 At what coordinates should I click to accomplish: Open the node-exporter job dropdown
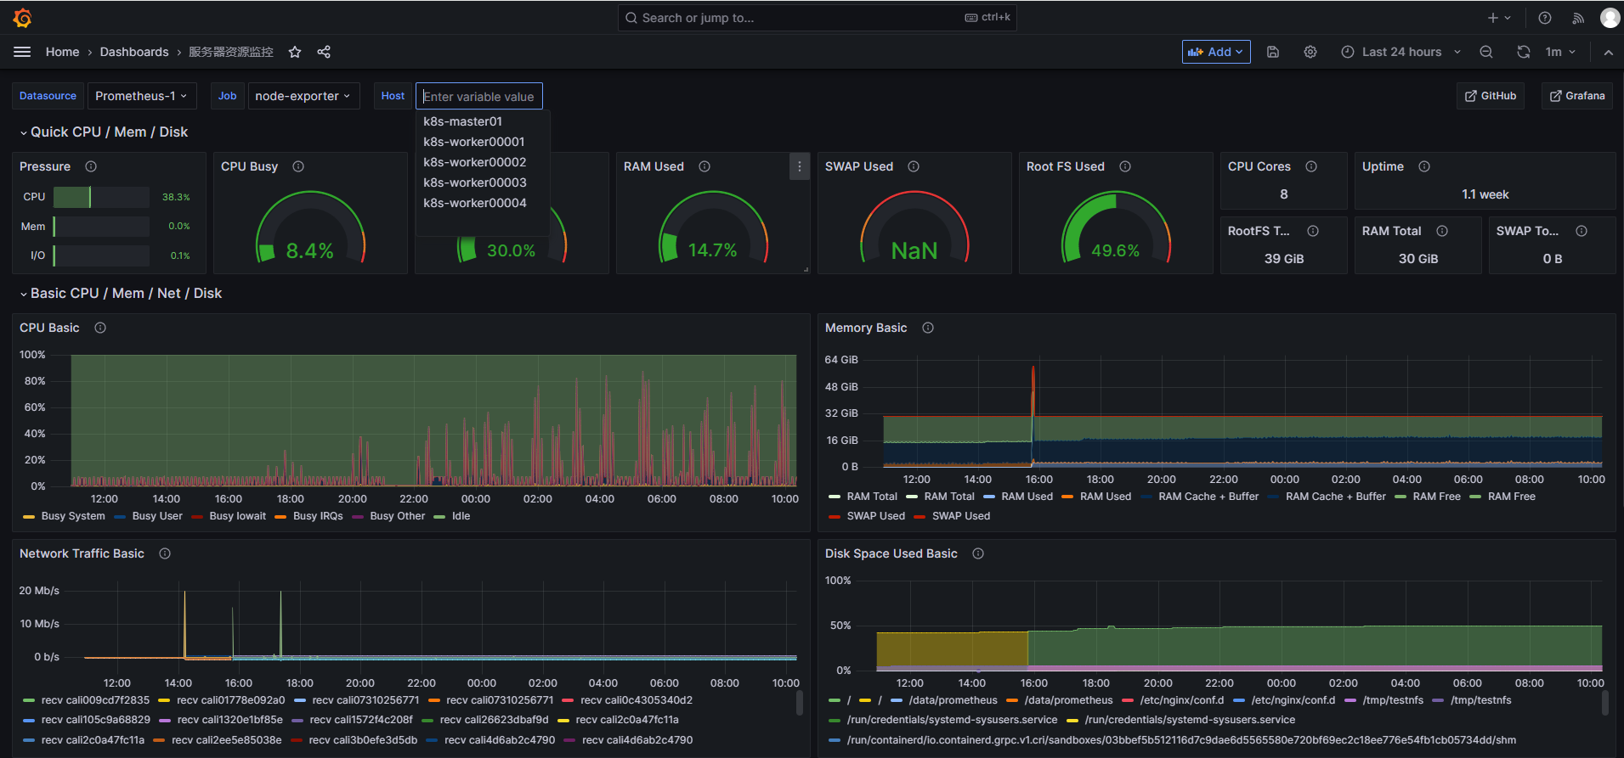[303, 96]
